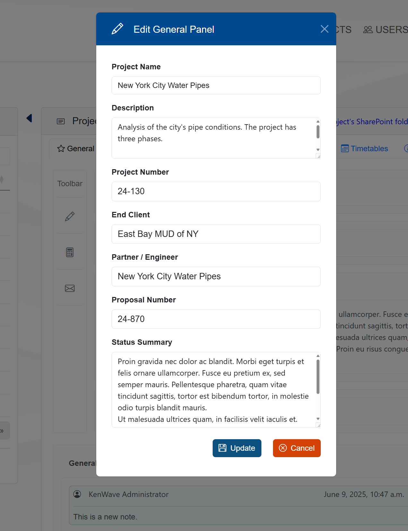Focus the Proposal Number input
The image size is (408, 531).
216,319
